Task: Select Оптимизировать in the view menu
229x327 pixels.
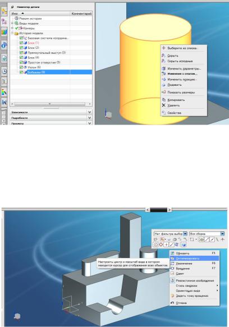Action: 195,259
